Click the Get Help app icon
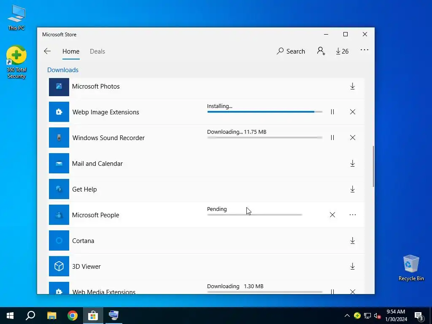The image size is (432, 324). [59, 189]
